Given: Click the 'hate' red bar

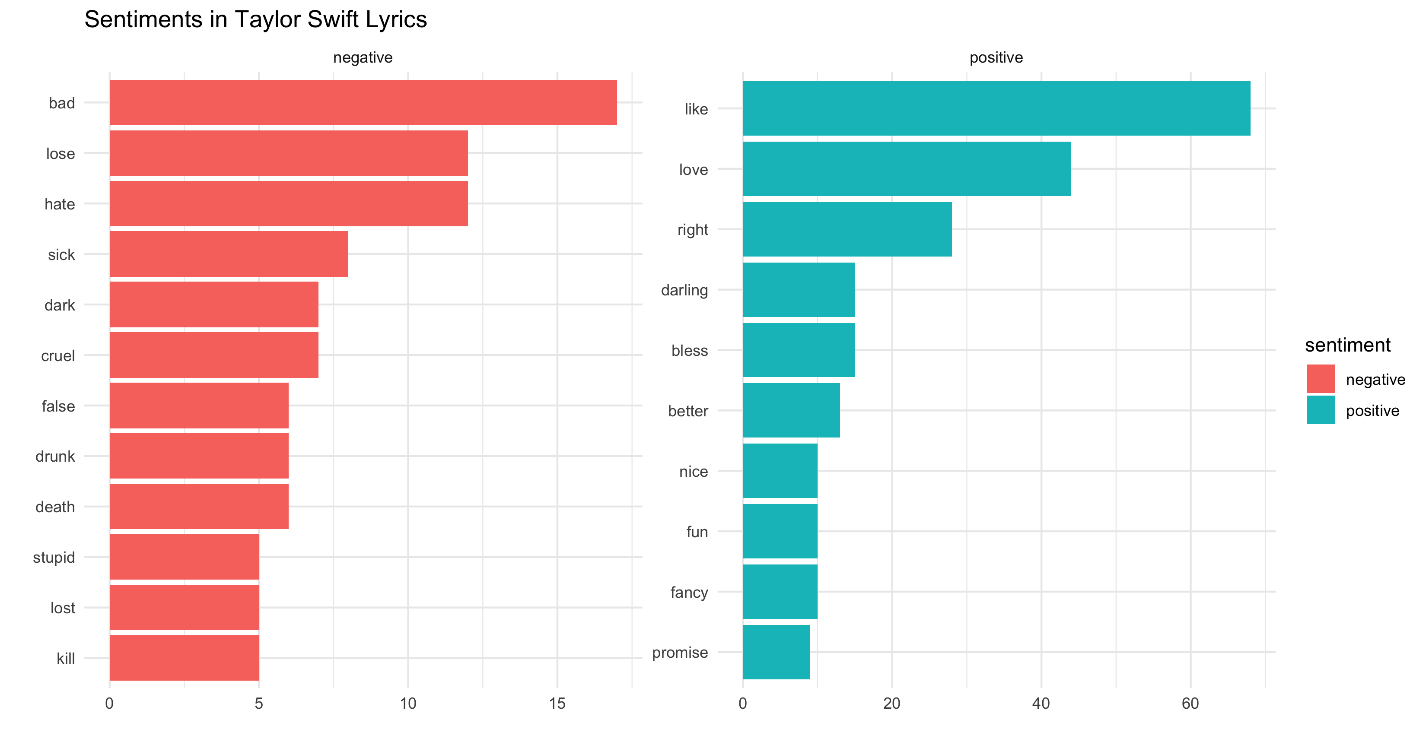Looking at the screenshot, I should click(x=288, y=203).
